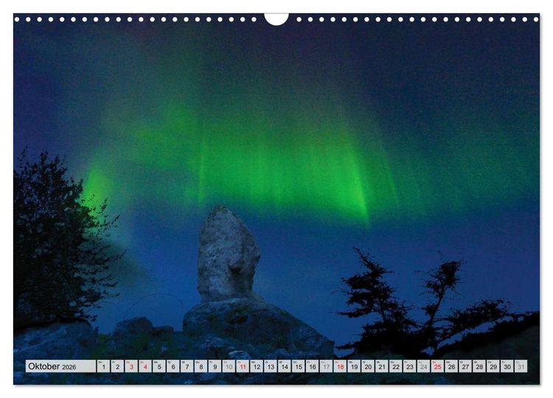
Task: Select day 15 in the calendar strip
Action: point(299,366)
